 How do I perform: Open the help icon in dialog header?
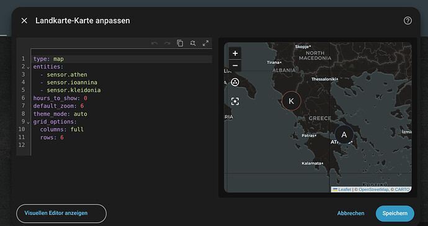click(408, 20)
